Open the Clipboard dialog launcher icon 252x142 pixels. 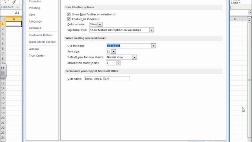[17, 7]
